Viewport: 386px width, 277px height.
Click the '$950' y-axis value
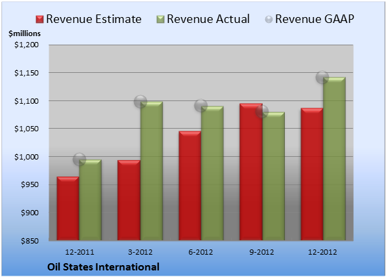click(x=30, y=184)
